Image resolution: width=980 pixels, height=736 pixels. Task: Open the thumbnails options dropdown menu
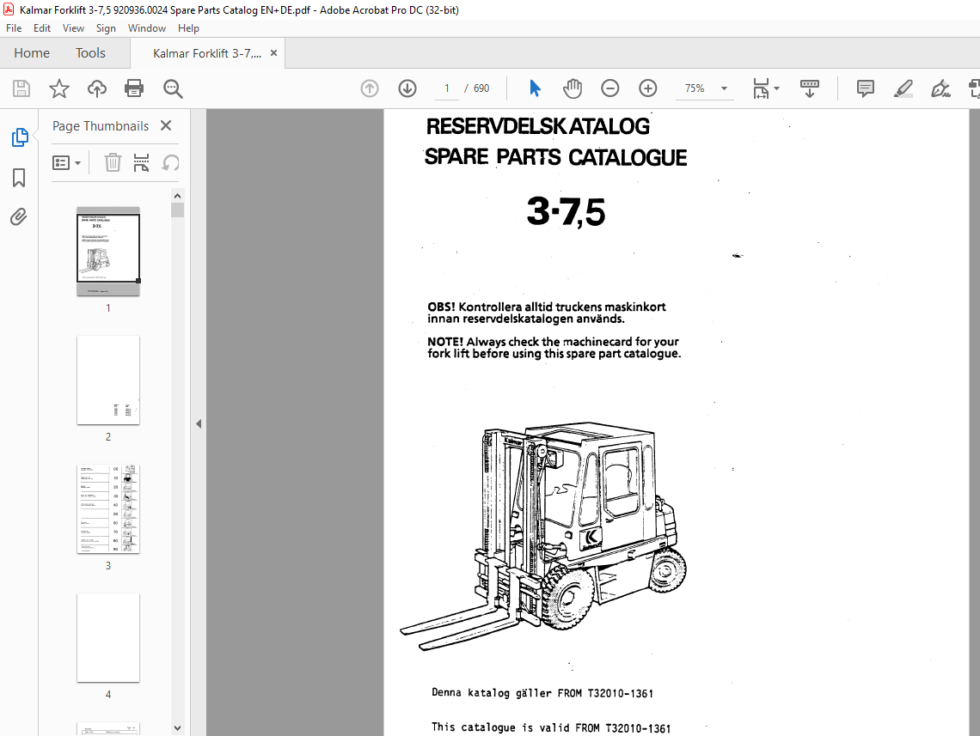point(67,163)
